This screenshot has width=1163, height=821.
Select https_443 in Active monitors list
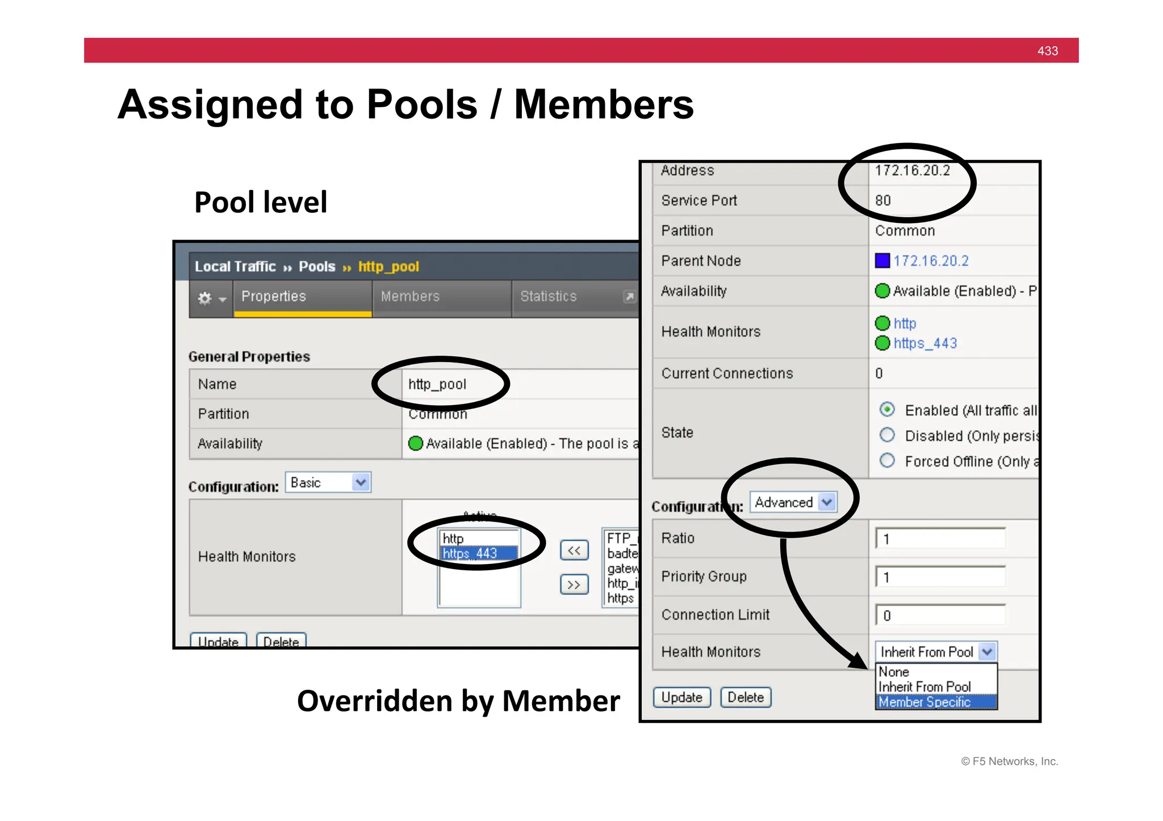pyautogui.click(x=479, y=553)
